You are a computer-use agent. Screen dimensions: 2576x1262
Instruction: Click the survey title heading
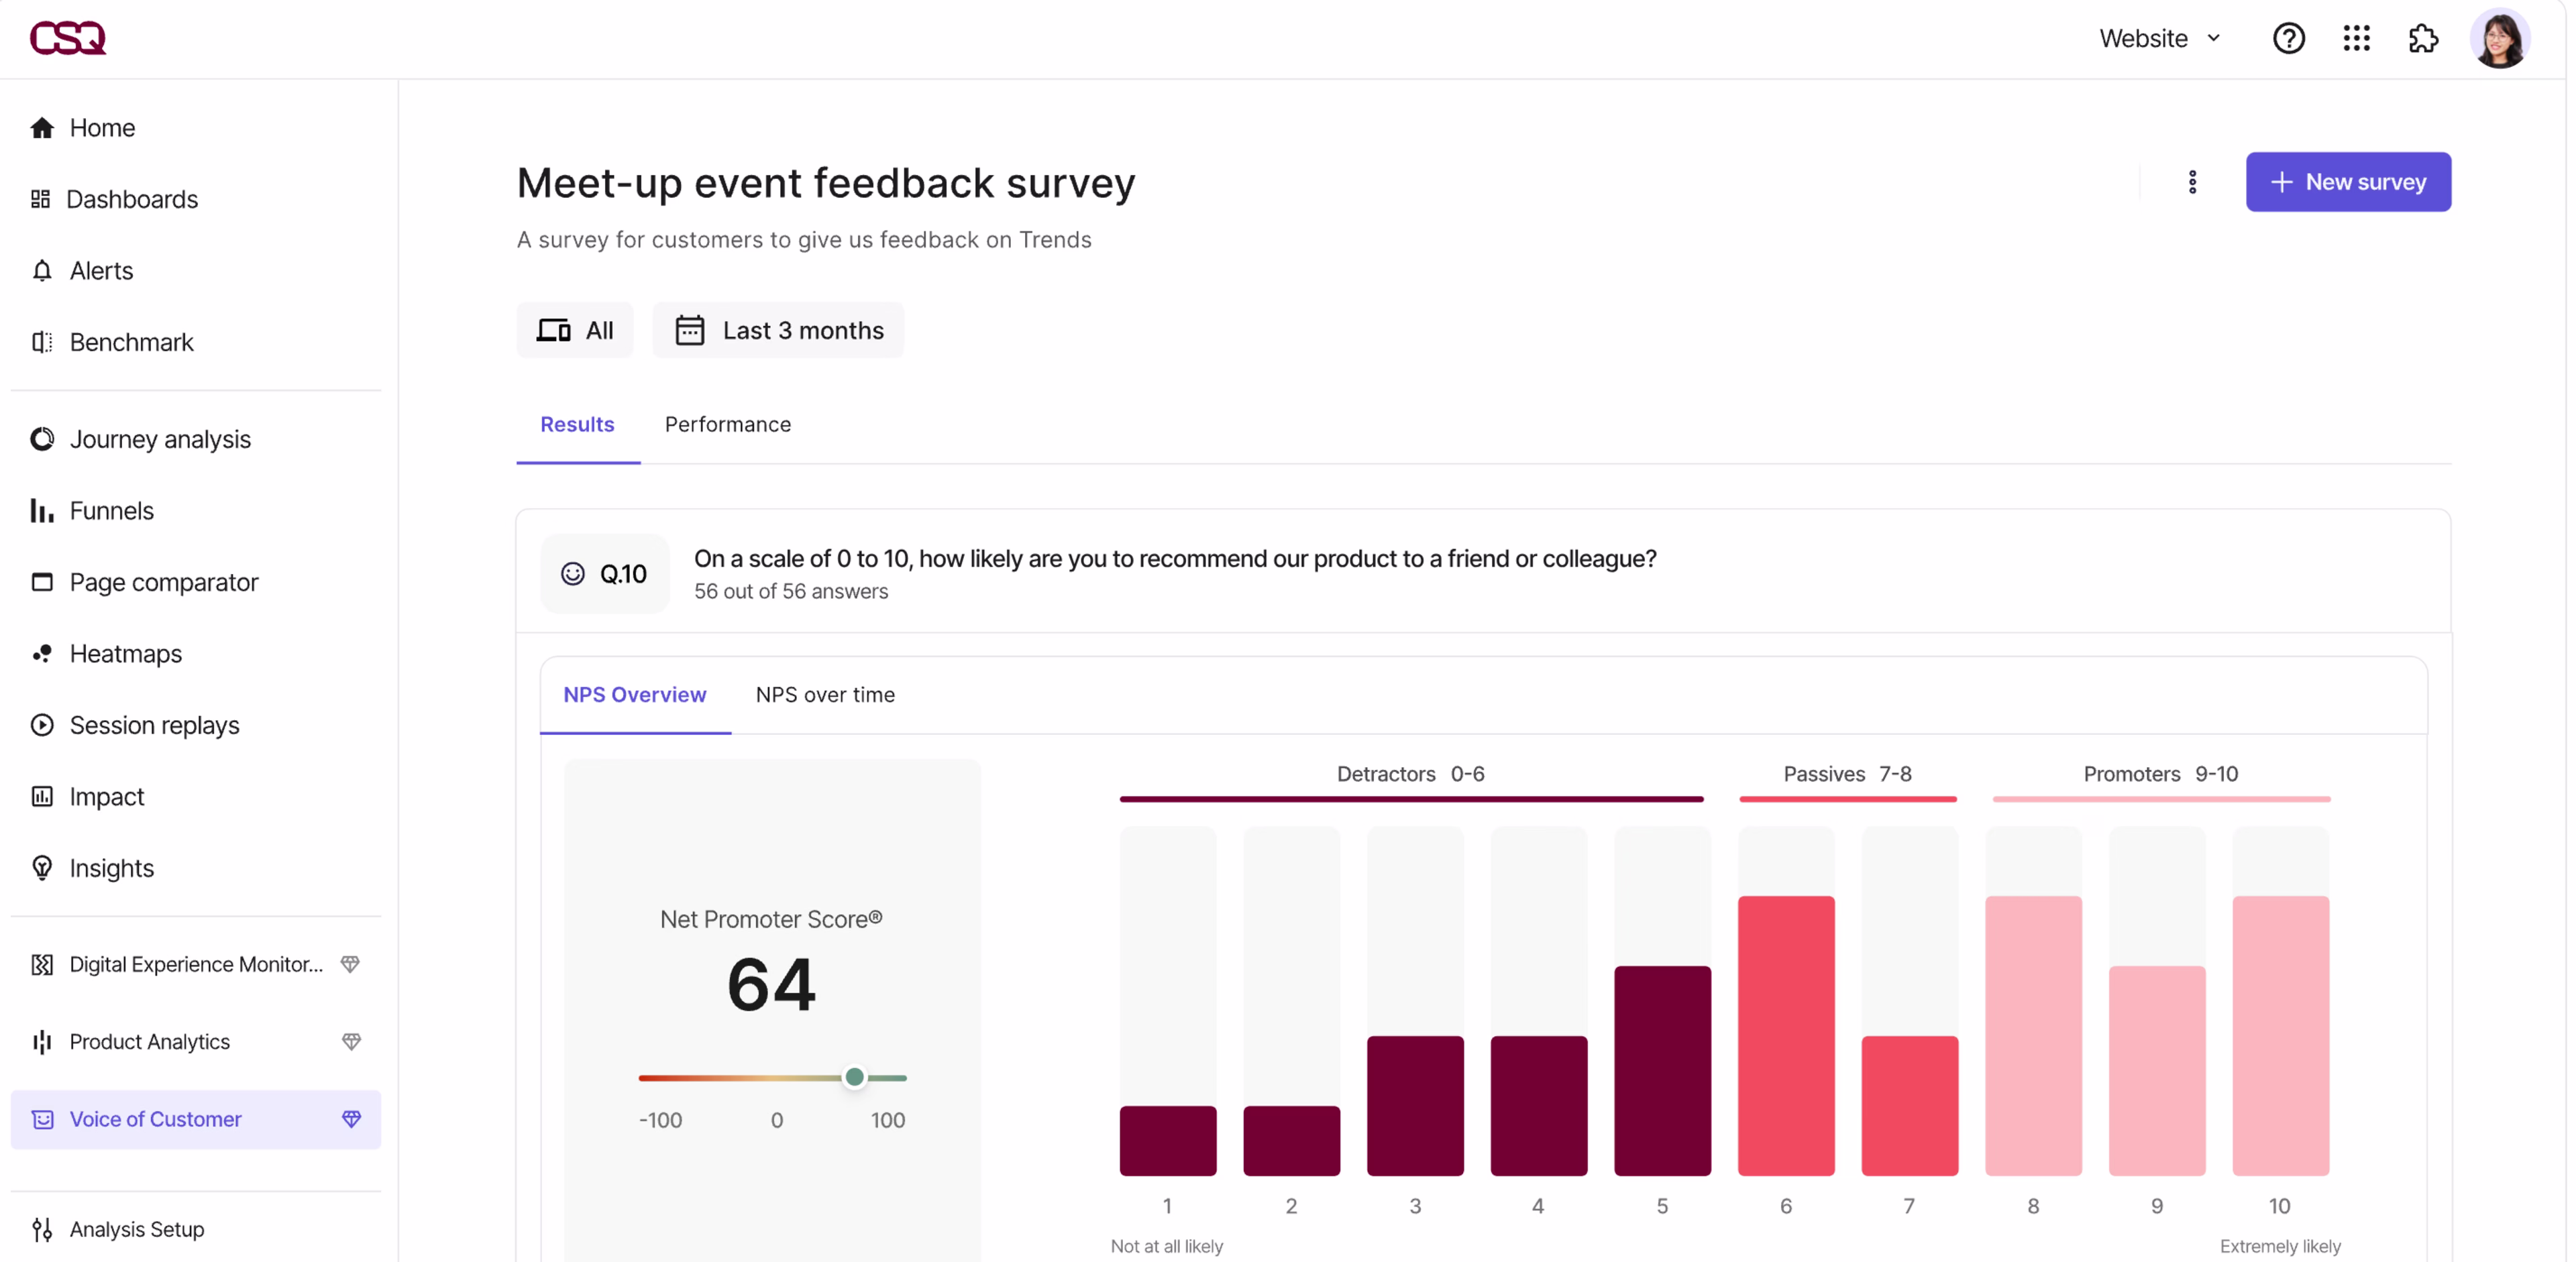click(x=826, y=183)
